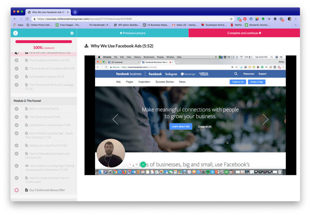Bookmark this page using the star icon
310x215 pixels.
tap(231, 19)
